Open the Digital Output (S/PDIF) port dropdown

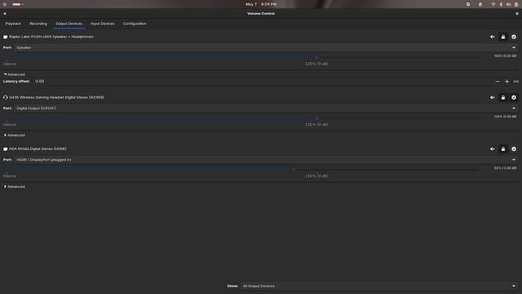(x=266, y=108)
